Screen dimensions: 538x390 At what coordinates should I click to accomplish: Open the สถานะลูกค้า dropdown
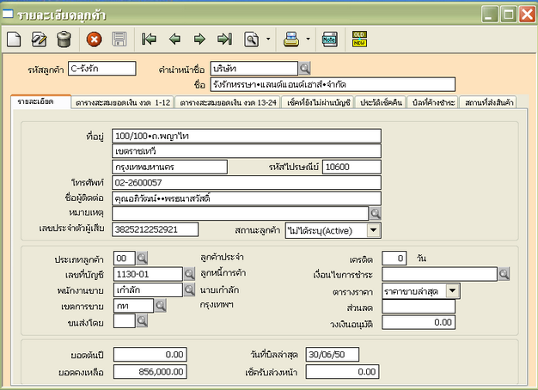pyautogui.click(x=373, y=229)
